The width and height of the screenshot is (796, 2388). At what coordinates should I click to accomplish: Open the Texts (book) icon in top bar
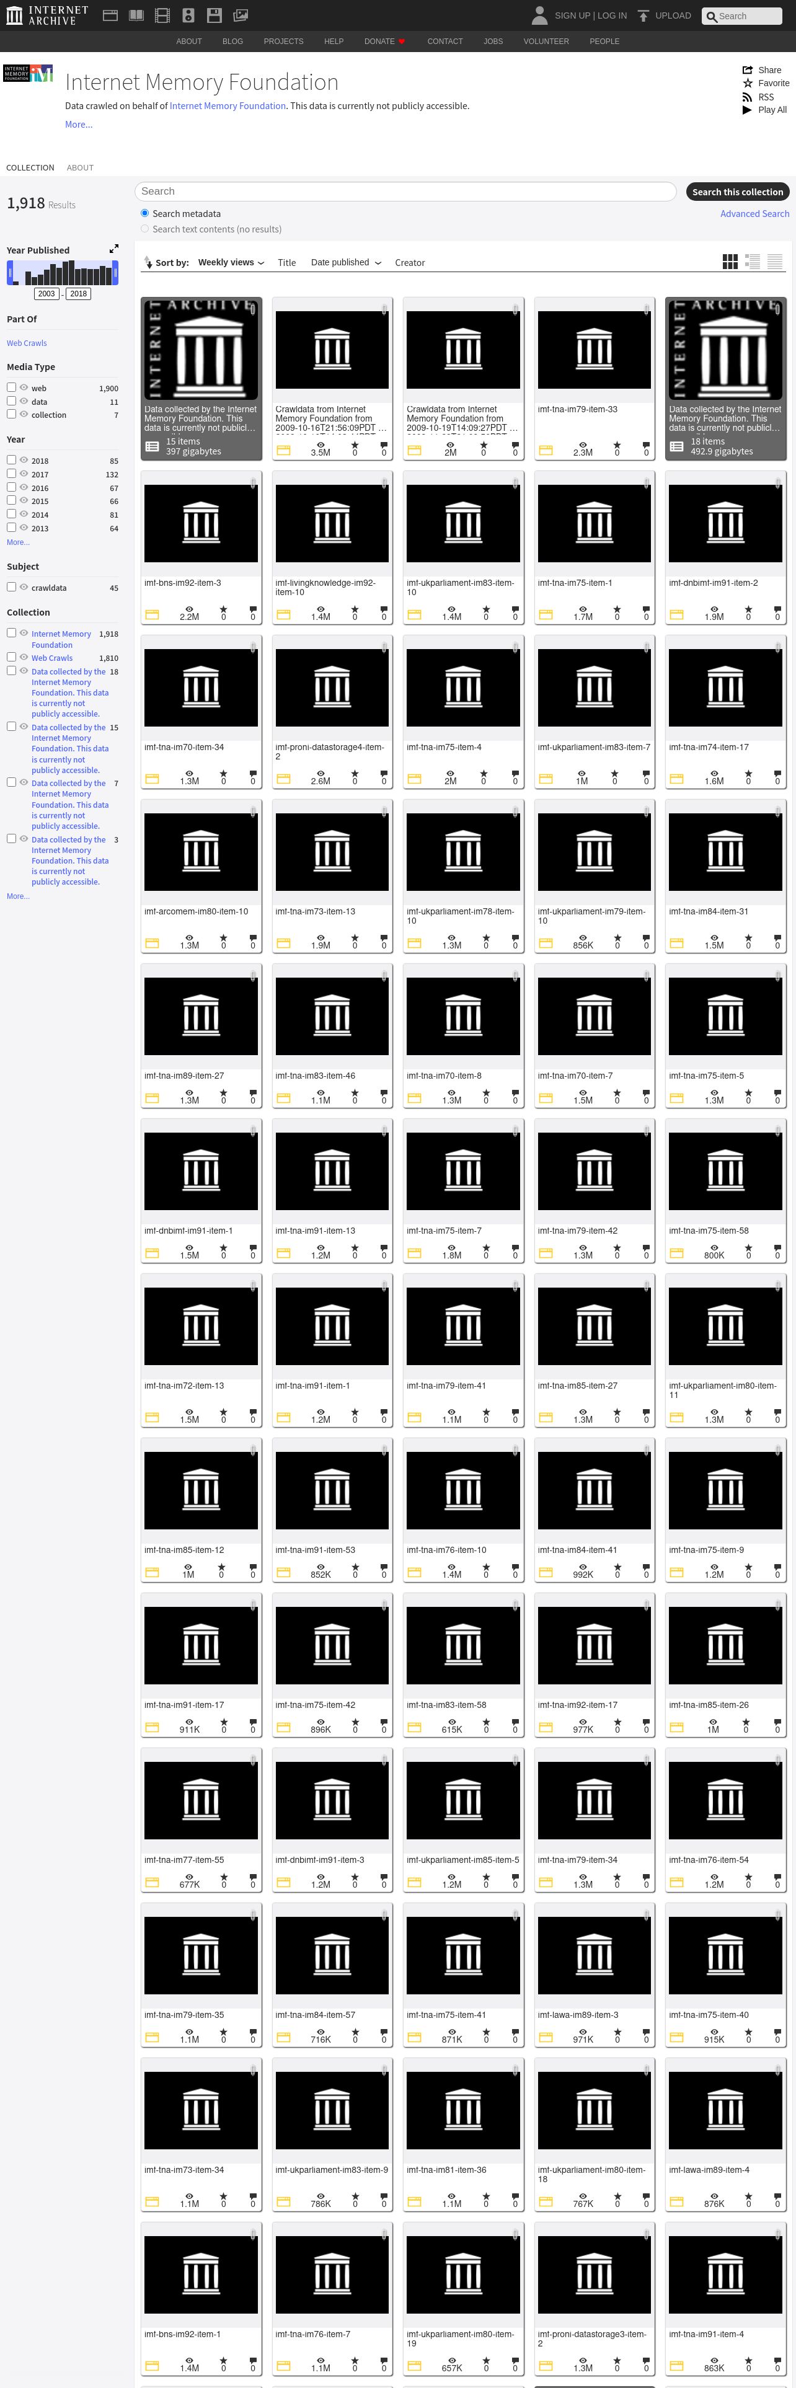point(136,15)
